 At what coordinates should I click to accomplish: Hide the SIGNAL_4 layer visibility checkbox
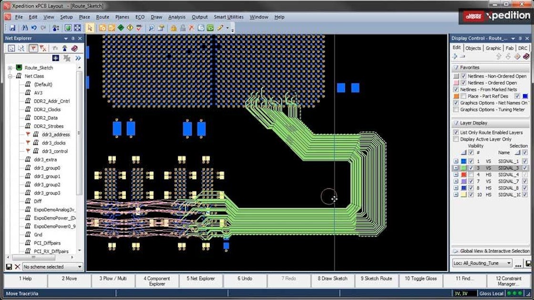click(471, 174)
